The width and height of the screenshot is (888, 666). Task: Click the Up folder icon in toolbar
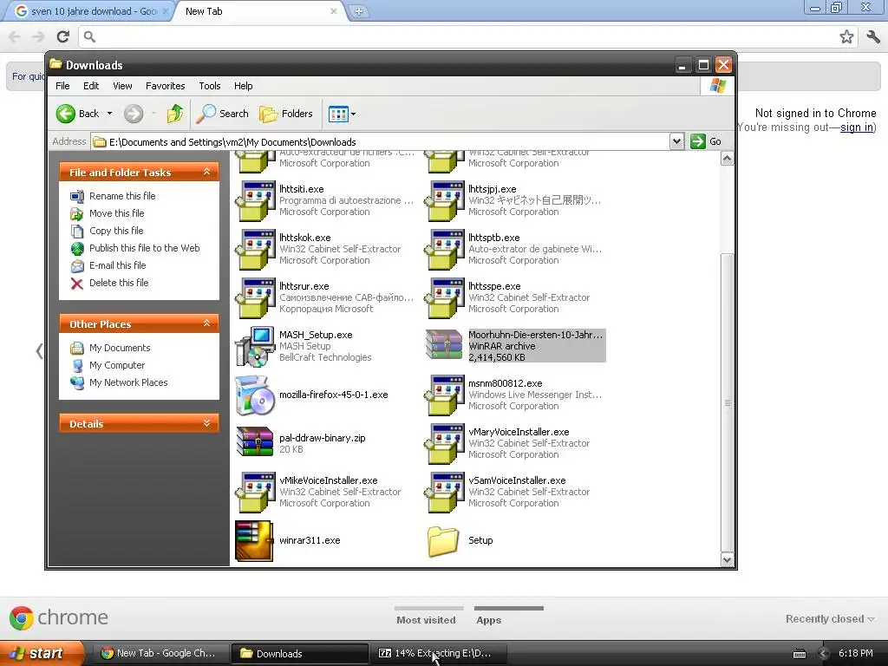[175, 114]
